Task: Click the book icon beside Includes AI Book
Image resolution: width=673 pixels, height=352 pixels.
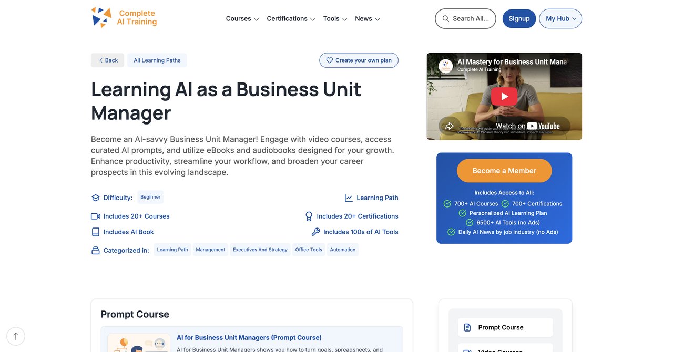Action: click(96, 232)
